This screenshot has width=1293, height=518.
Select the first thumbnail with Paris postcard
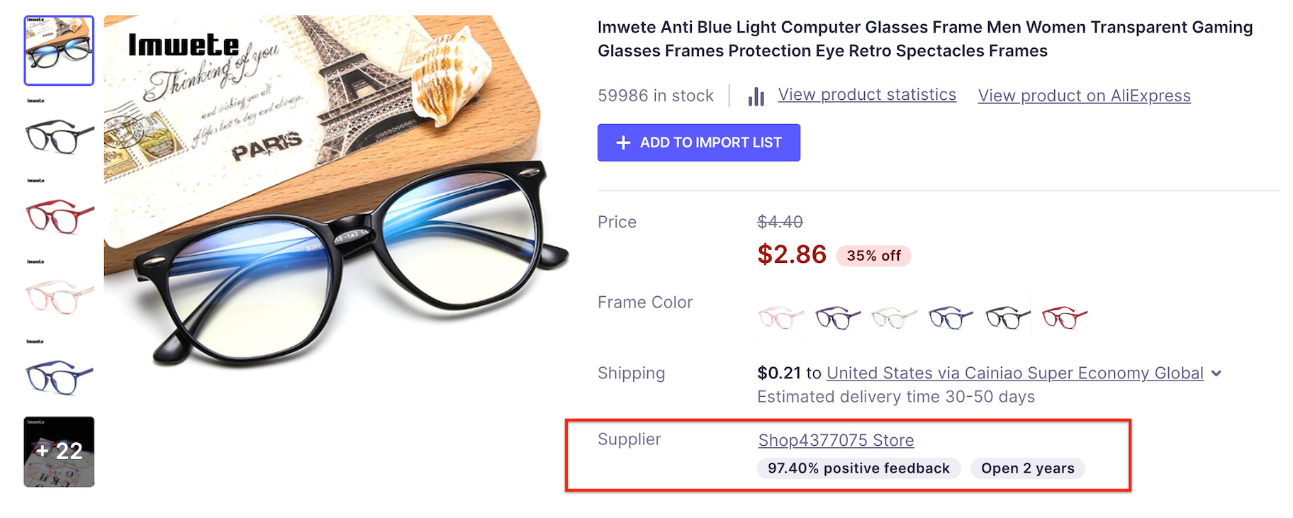coord(59,50)
